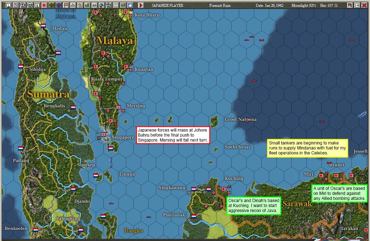This screenshot has width=370, height=241.
Task: Click the 'Sumatra' region label
Action: click(48, 94)
